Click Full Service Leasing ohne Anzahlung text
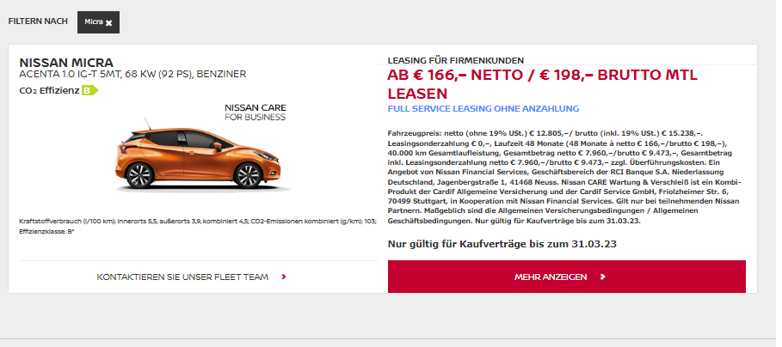This screenshot has width=782, height=347. click(483, 108)
